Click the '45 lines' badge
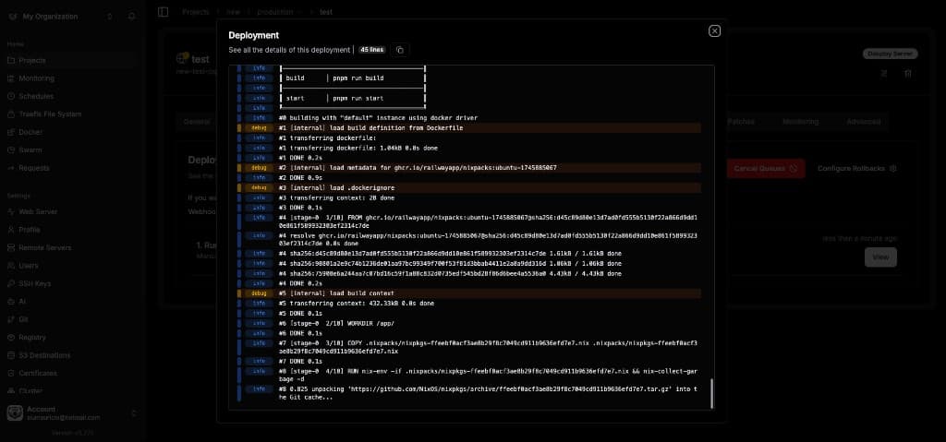This screenshot has height=442, width=946. 372,50
